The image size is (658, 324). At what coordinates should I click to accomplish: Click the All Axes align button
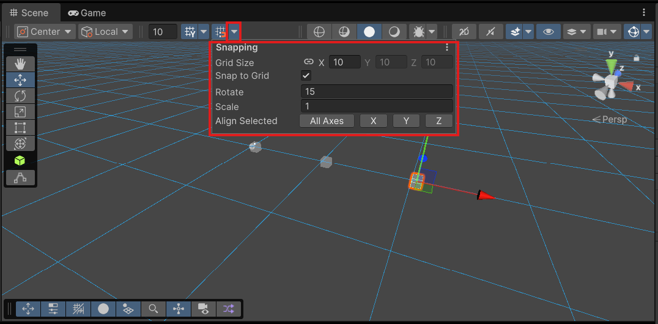point(327,121)
